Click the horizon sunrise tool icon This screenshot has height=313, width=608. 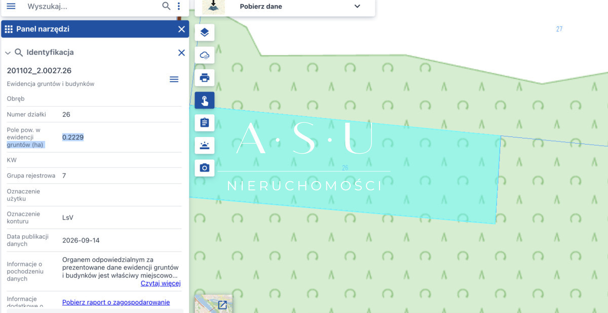pos(205,145)
